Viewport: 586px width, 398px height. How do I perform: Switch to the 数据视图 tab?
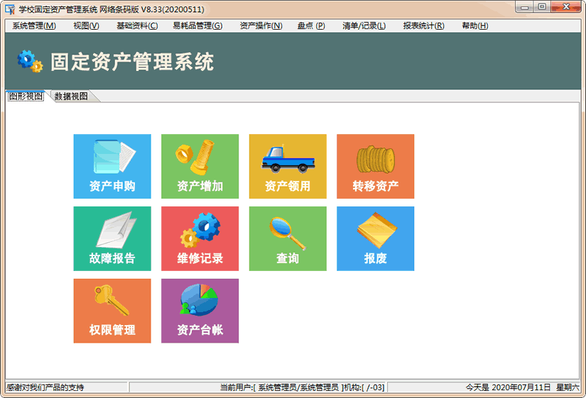pos(71,96)
